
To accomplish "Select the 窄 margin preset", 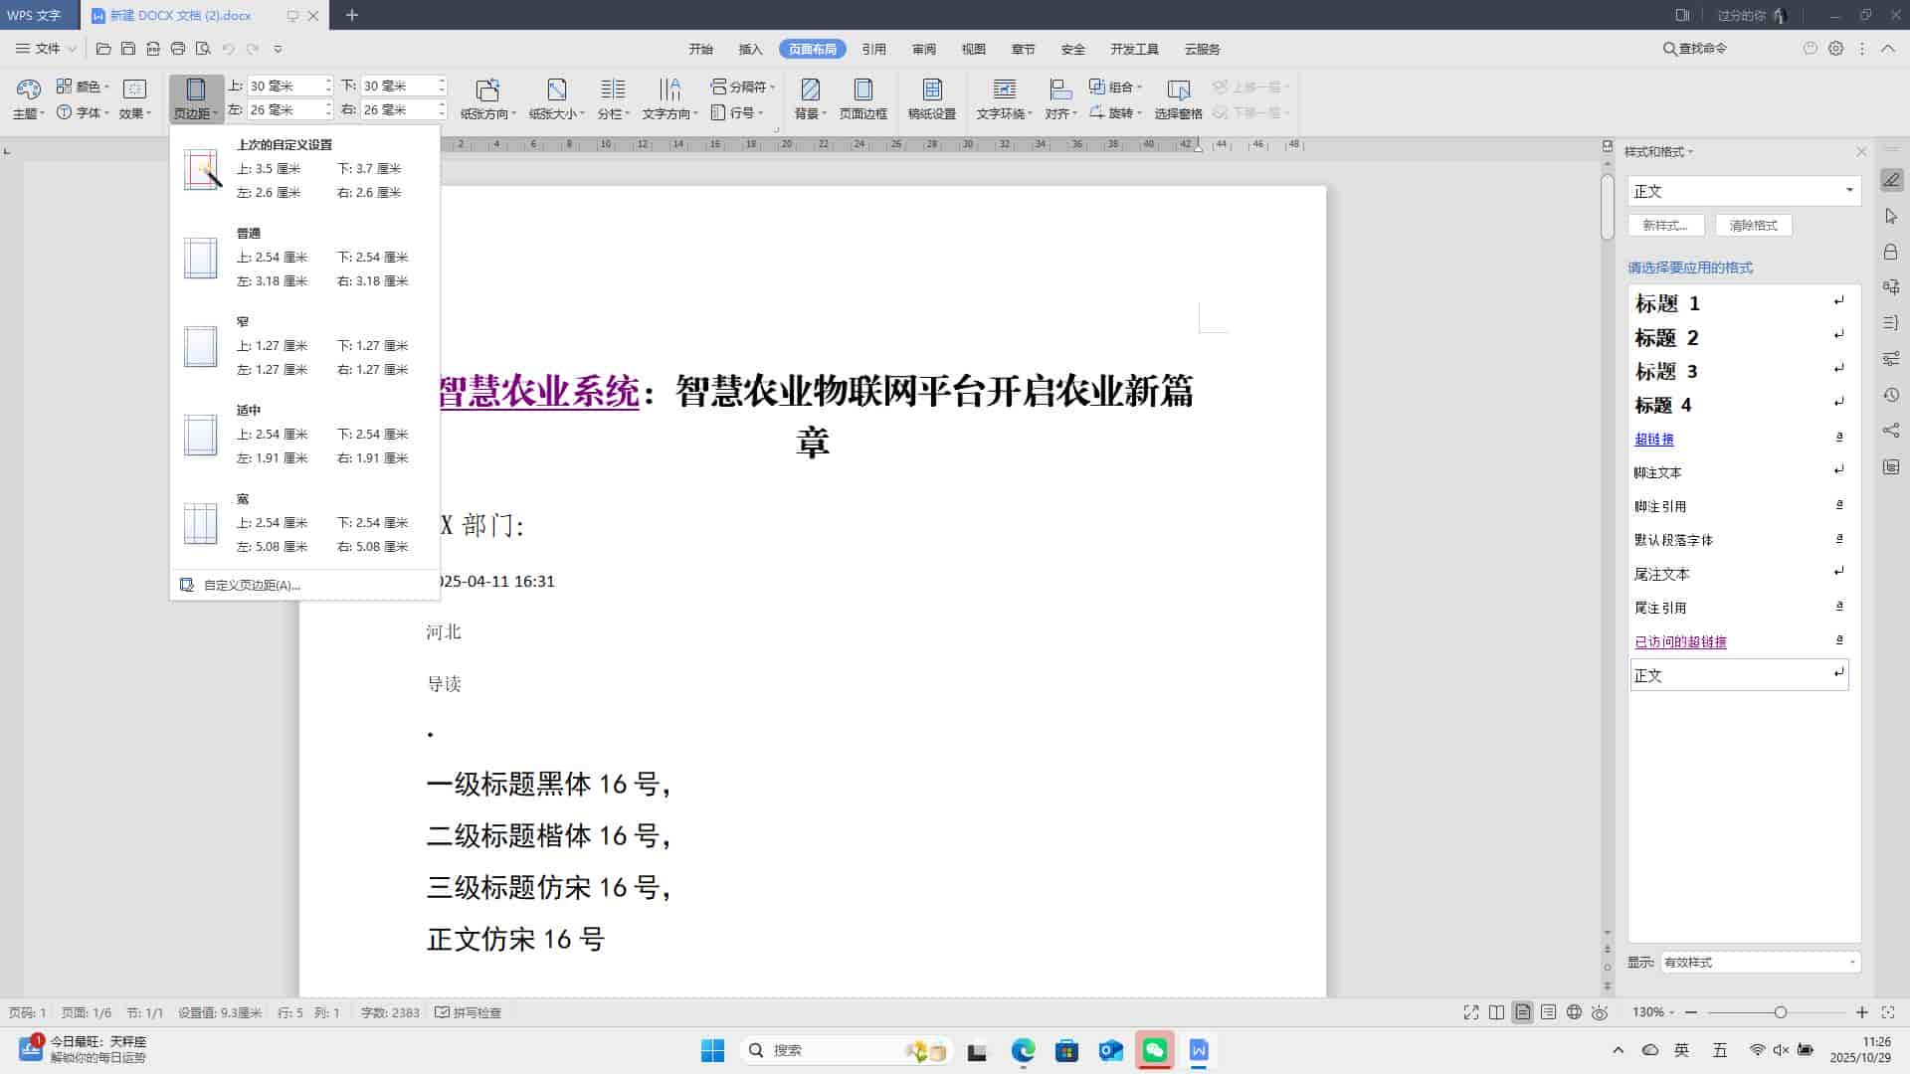I will coord(304,346).
